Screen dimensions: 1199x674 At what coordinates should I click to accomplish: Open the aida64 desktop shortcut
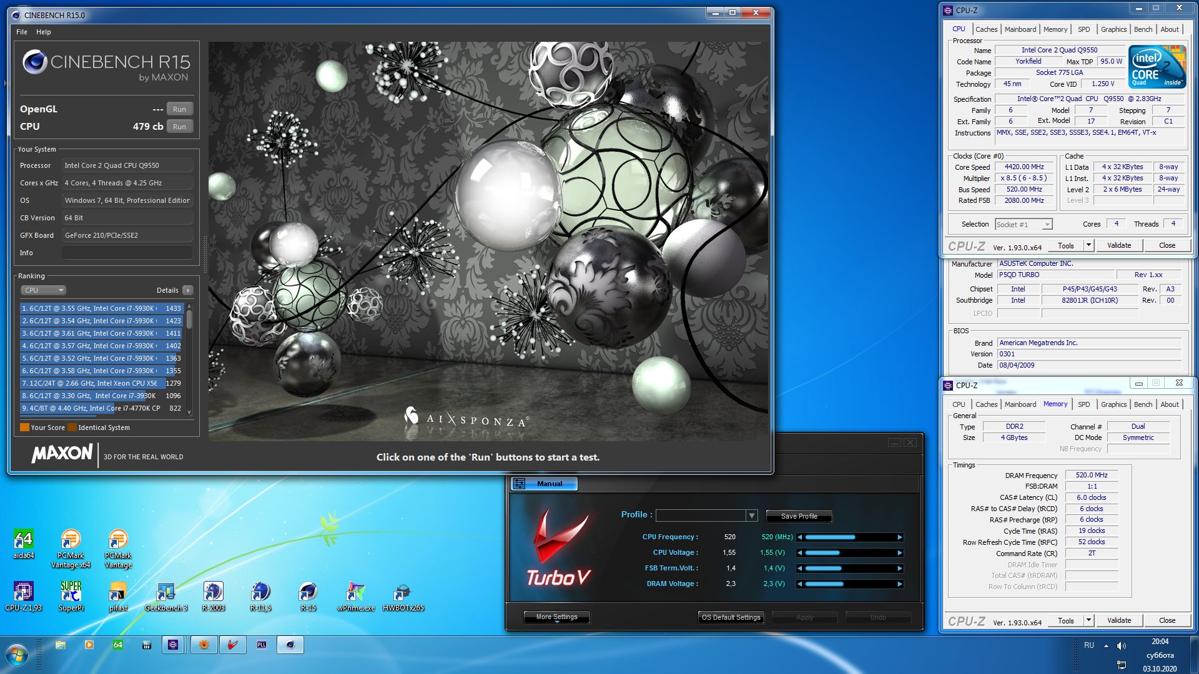point(23,544)
